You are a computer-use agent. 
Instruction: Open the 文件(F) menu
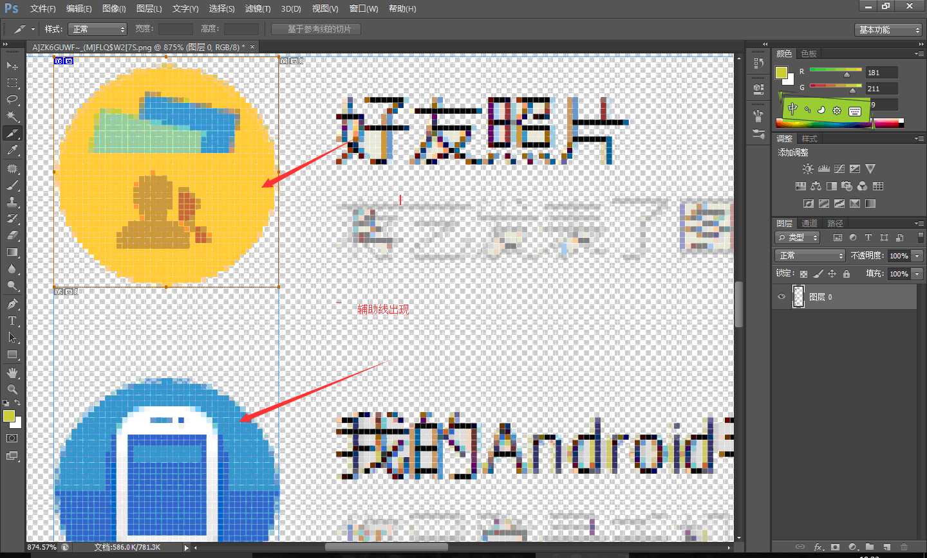click(42, 8)
